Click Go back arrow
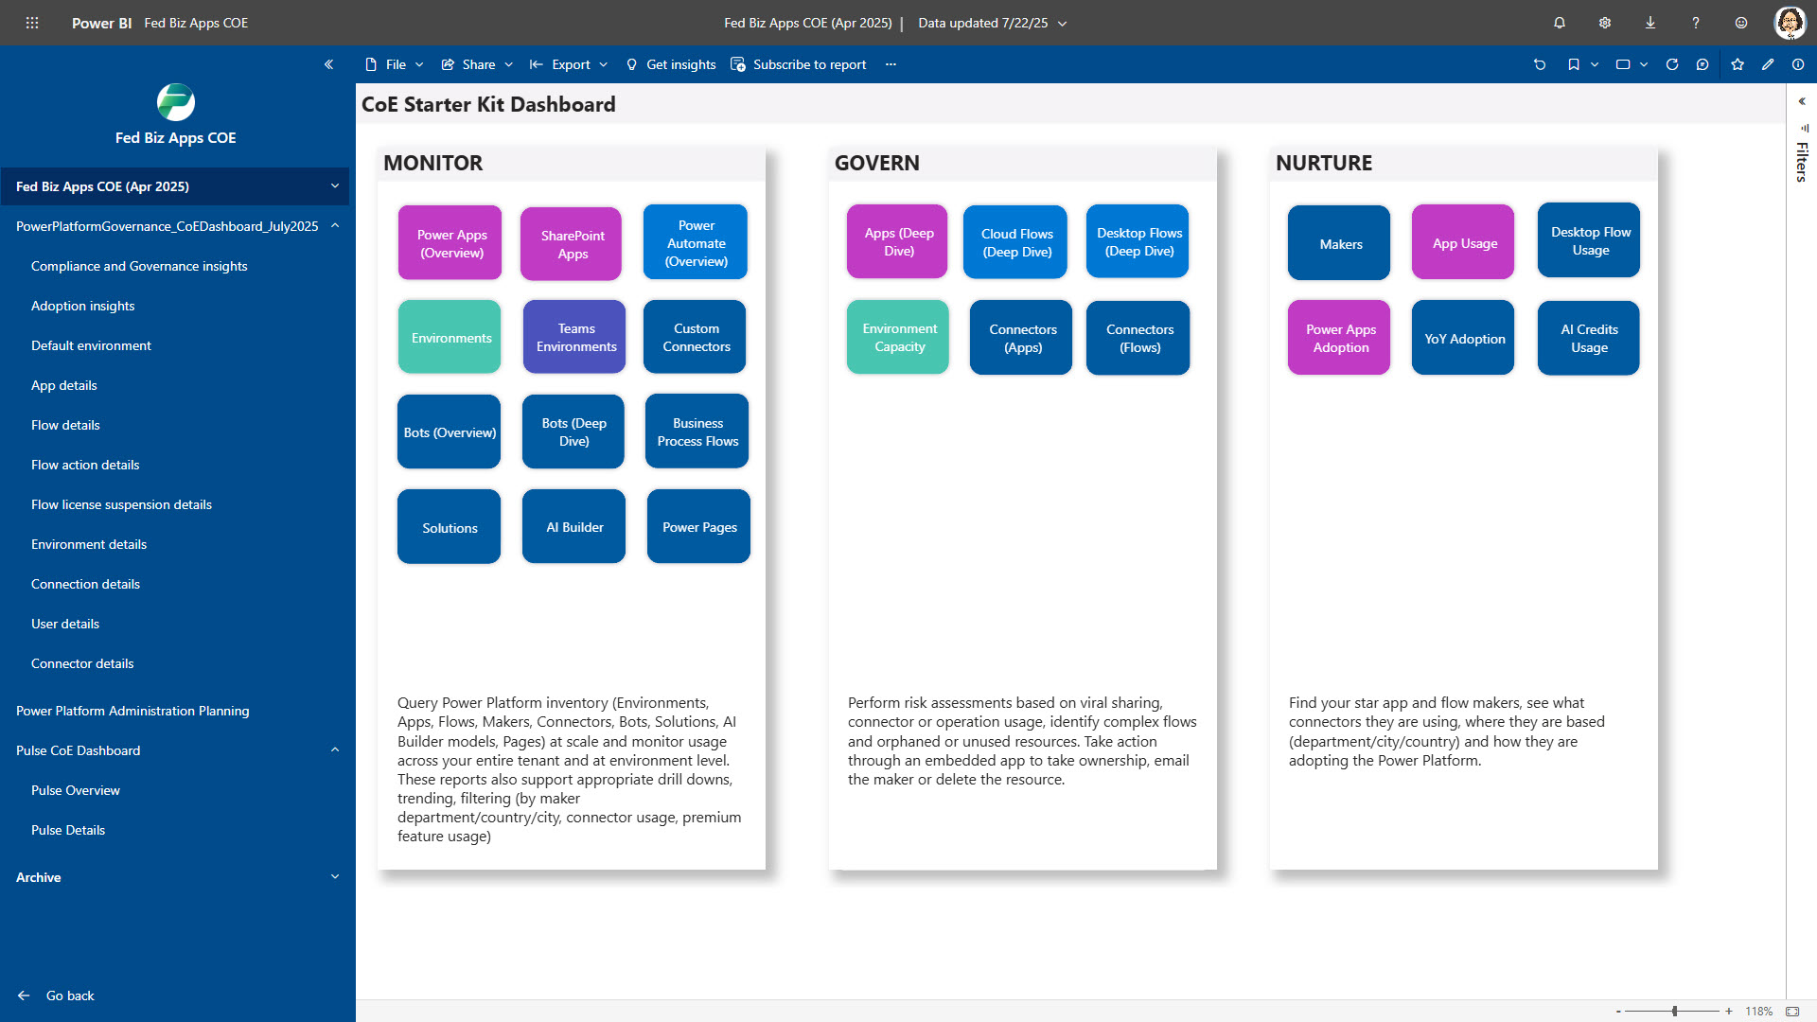The image size is (1817, 1022). point(24,996)
